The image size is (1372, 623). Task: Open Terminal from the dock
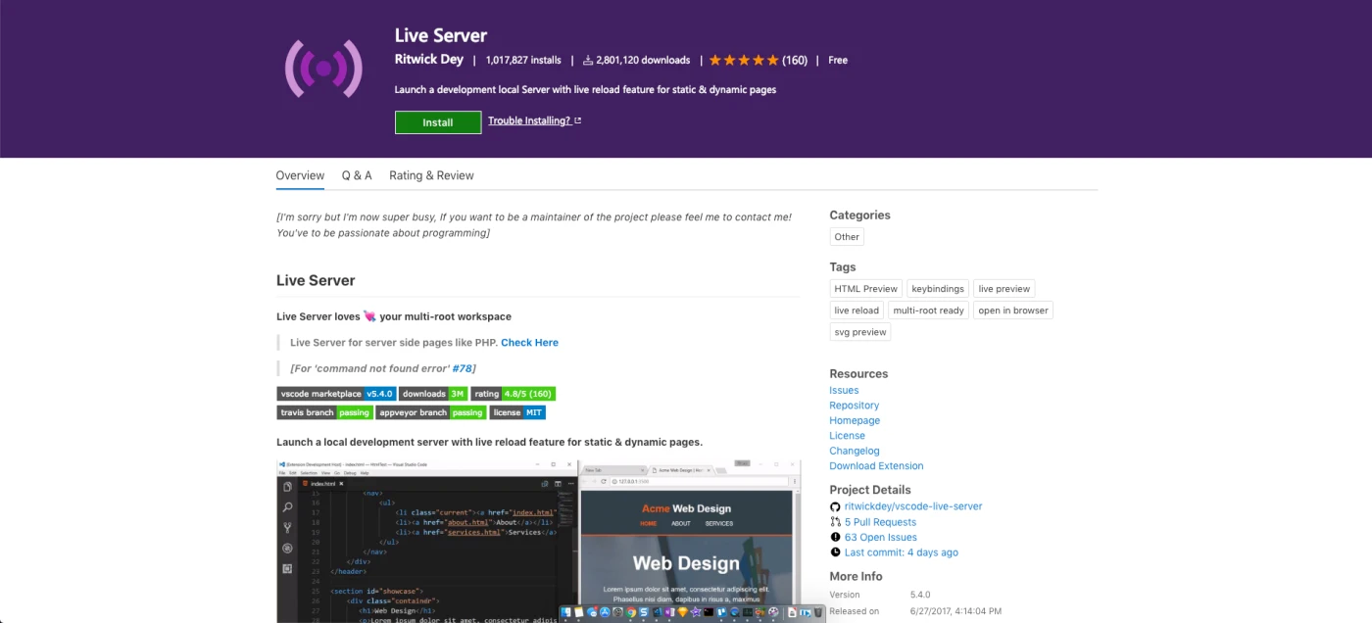tap(709, 612)
